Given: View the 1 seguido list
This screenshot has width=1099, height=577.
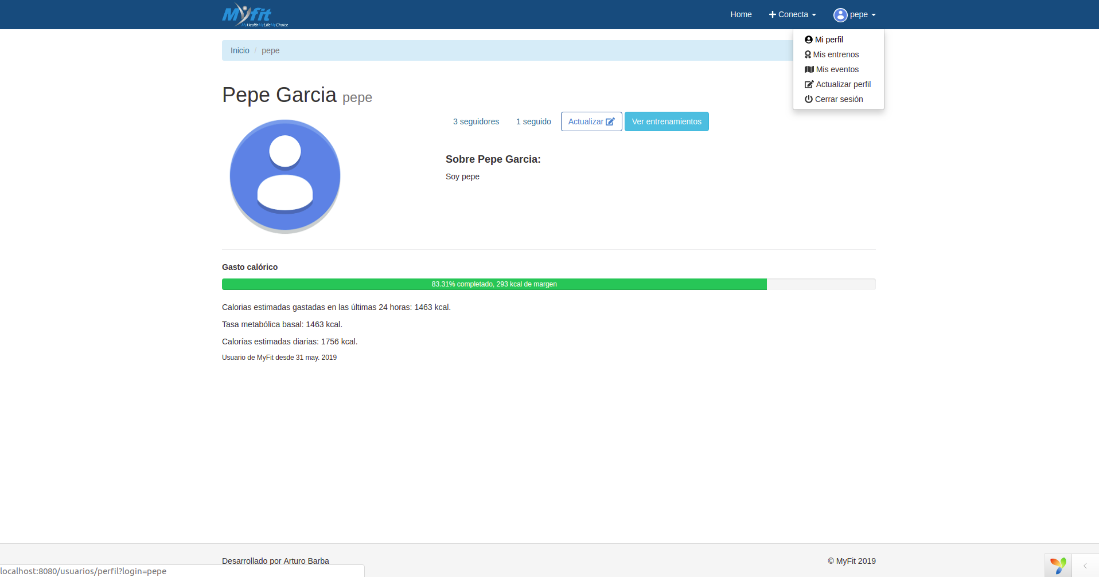Looking at the screenshot, I should pyautogui.click(x=533, y=121).
